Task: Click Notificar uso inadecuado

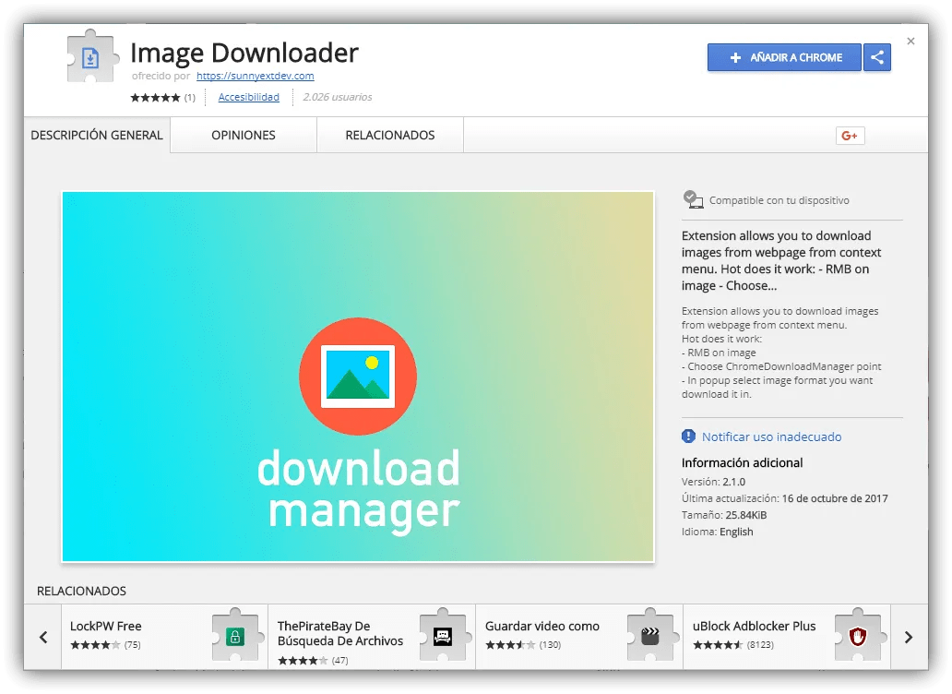Action: 775,437
